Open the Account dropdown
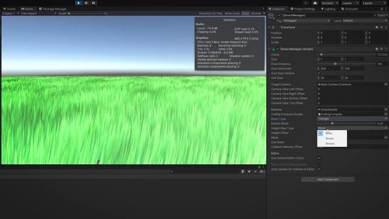Viewport: 389px width, 219px height. [x=329, y=3]
